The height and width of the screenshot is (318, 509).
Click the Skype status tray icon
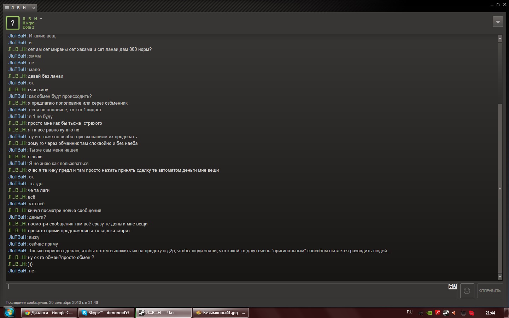[x=472, y=313]
